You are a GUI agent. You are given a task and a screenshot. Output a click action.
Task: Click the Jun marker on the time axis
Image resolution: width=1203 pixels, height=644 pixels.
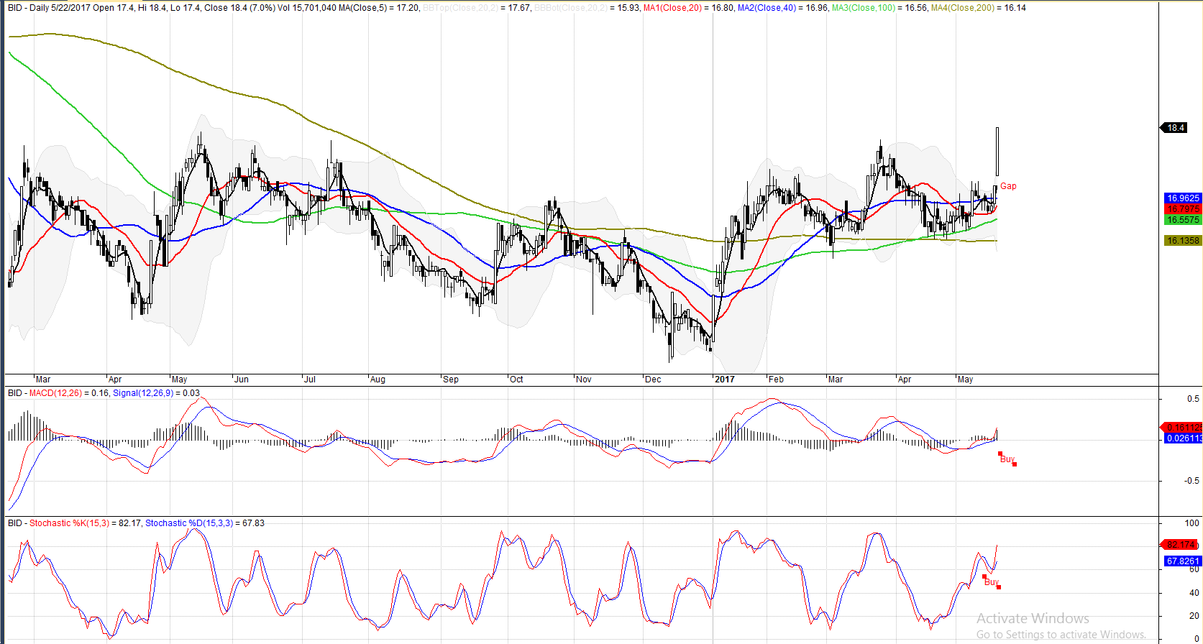242,379
